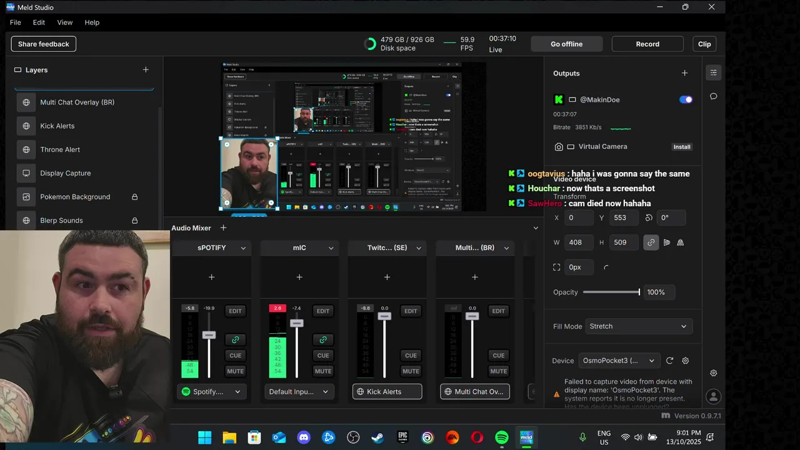Click the W width field

tap(579, 242)
